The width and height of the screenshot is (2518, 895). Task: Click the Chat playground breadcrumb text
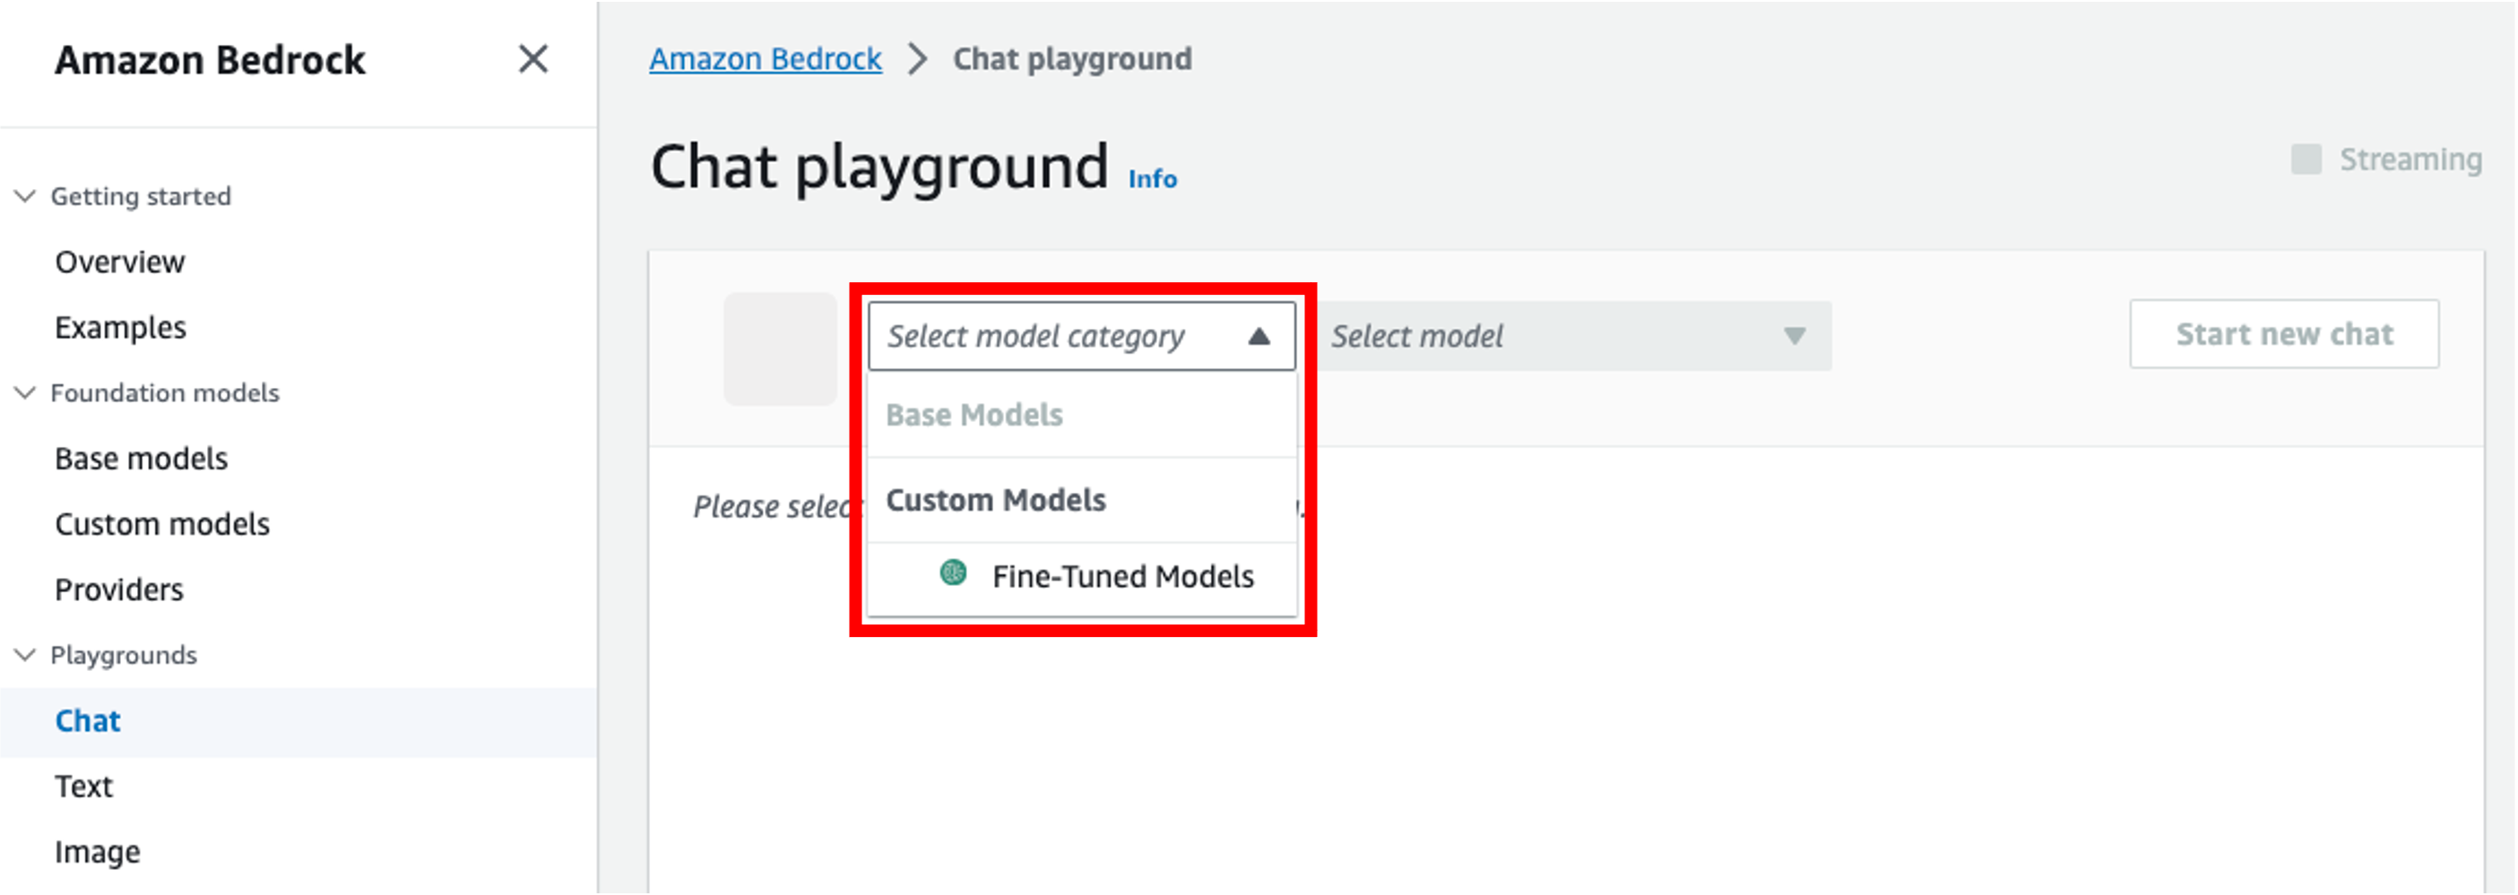click(x=1072, y=60)
